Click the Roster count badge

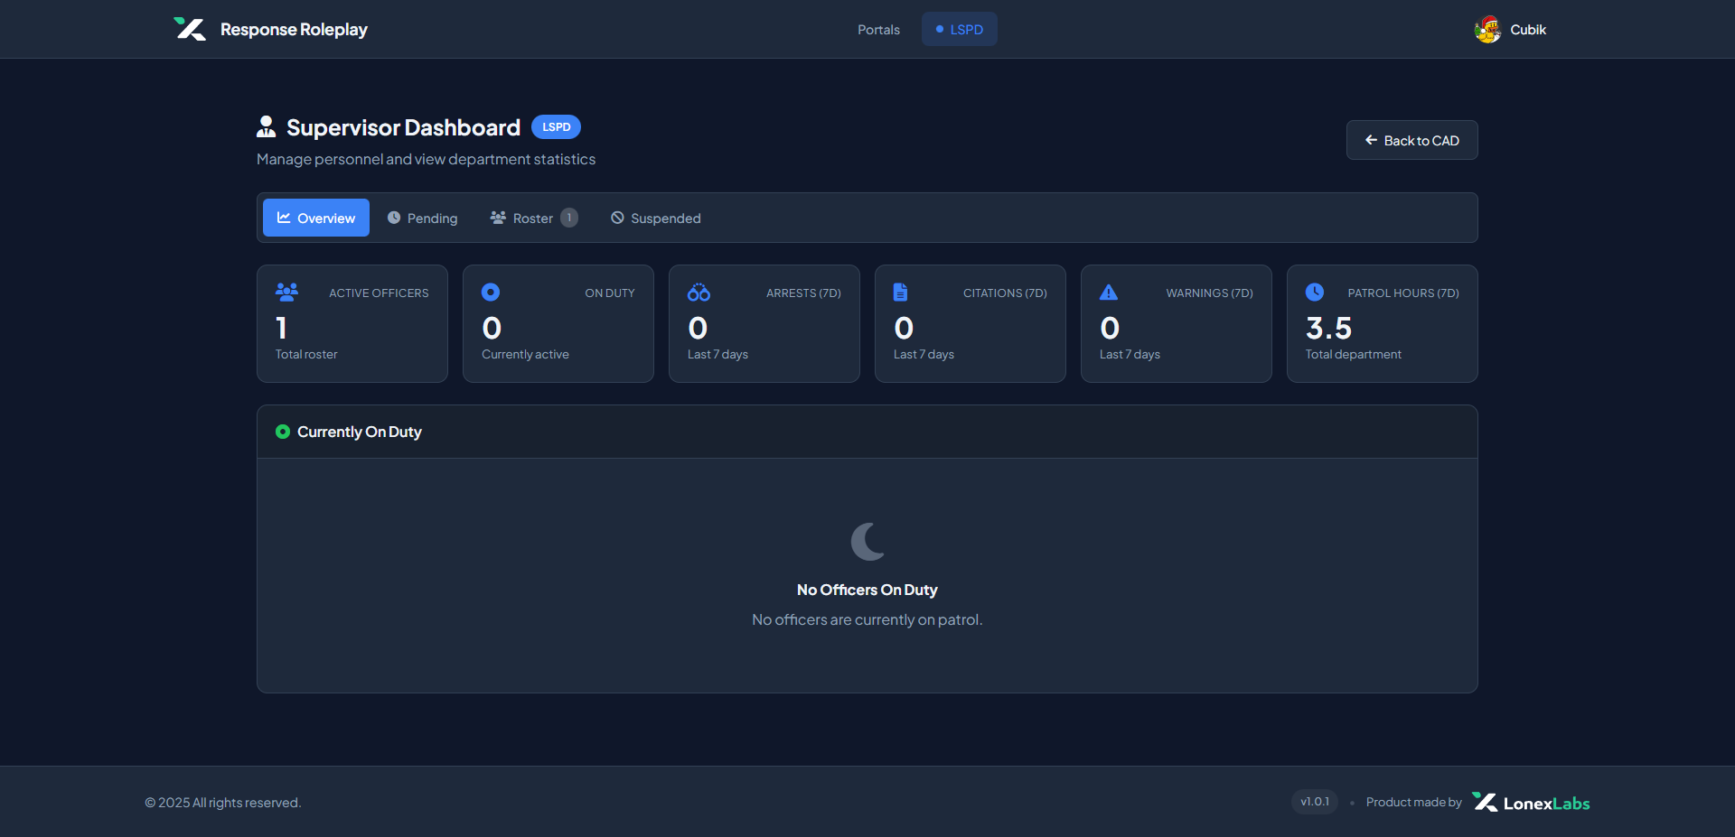pos(569,218)
